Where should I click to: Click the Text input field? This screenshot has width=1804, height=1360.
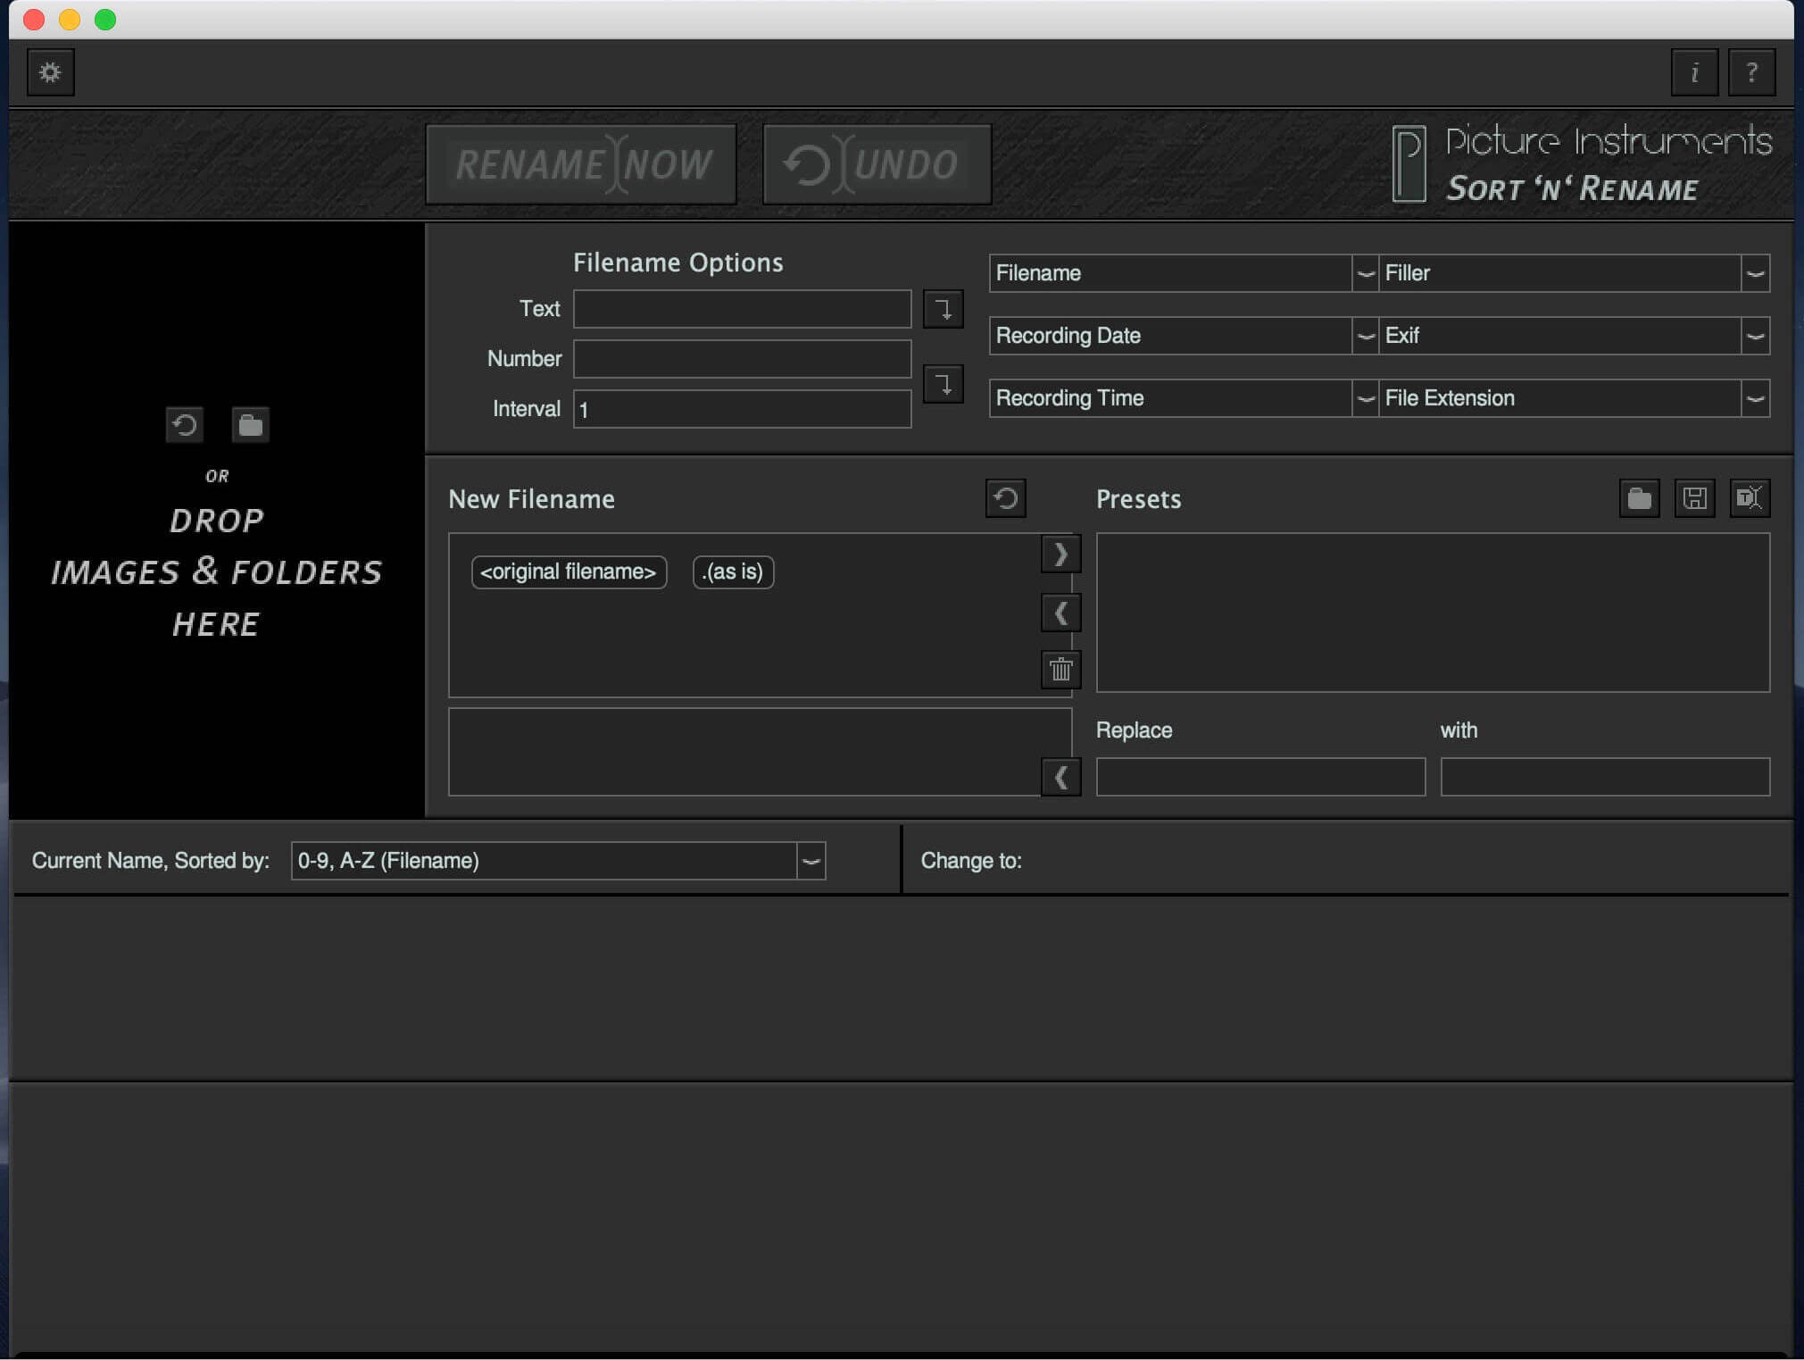(742, 309)
